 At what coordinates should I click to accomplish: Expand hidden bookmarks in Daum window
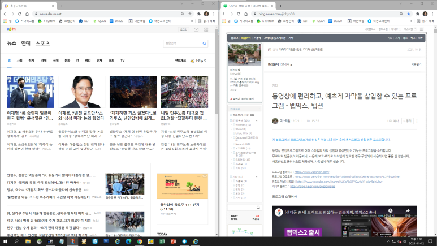pos(192,21)
